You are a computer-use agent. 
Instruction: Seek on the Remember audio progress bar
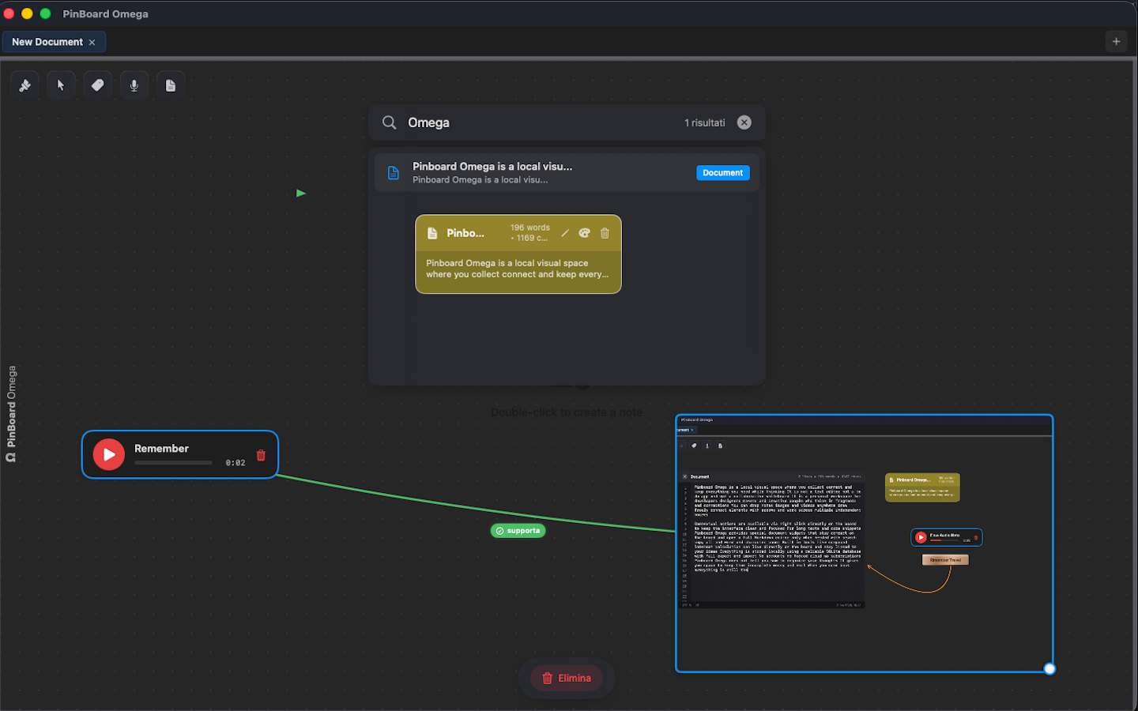coord(173,463)
